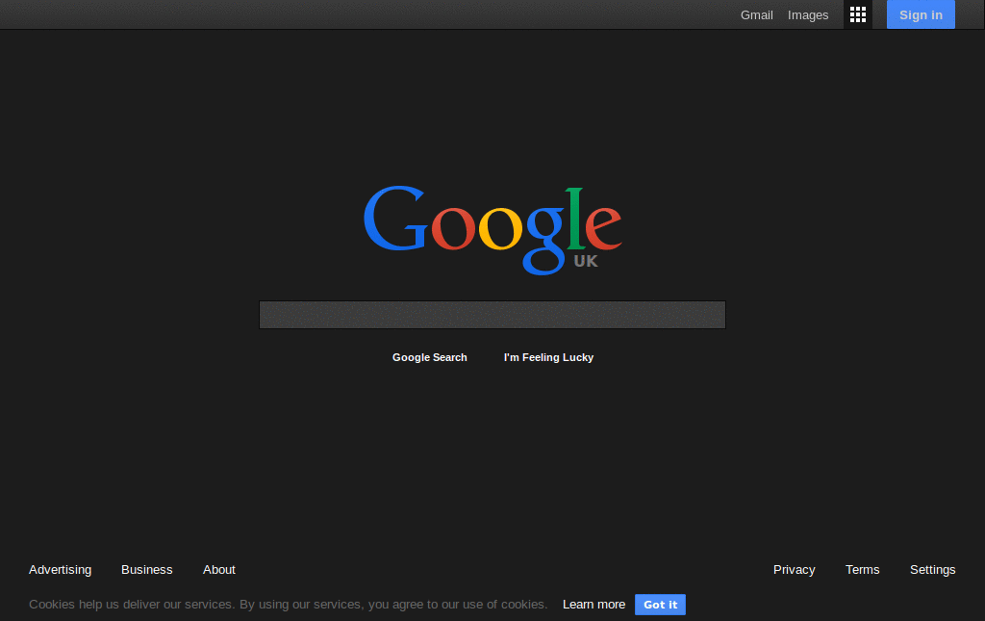This screenshot has width=985, height=621.
Task: Open the Google apps grid
Action: click(857, 14)
